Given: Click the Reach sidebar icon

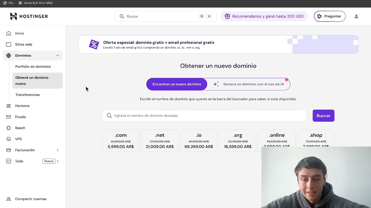Looking at the screenshot, I should coord(9,128).
